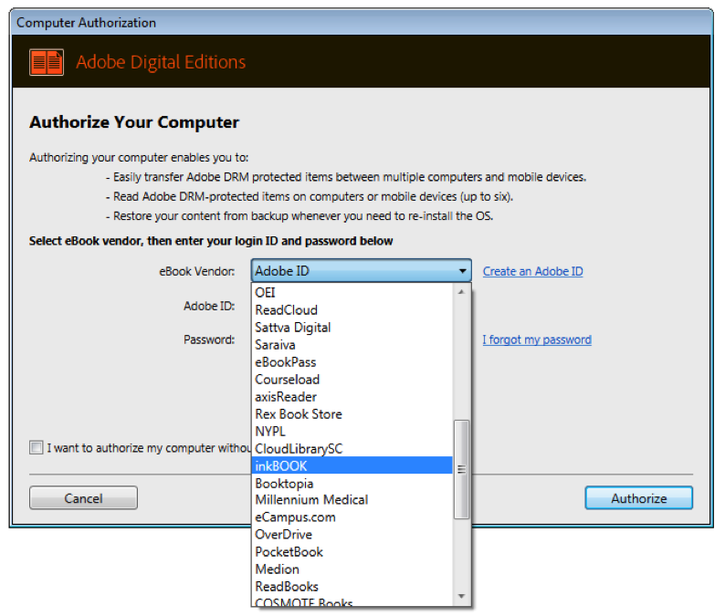The width and height of the screenshot is (725, 616).
Task: Choose highlighted inkBOOK entry
Action: tap(352, 465)
